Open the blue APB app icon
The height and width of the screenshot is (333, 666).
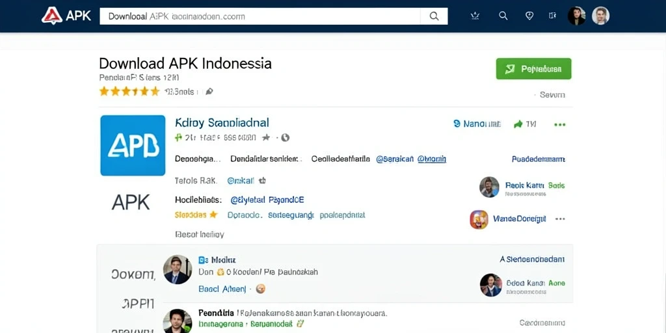click(133, 145)
